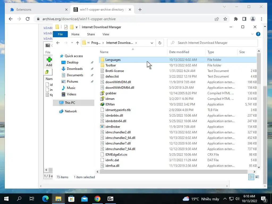272x204 pixels.
Task: Open the Windows Start menu
Action: click(x=6, y=199)
